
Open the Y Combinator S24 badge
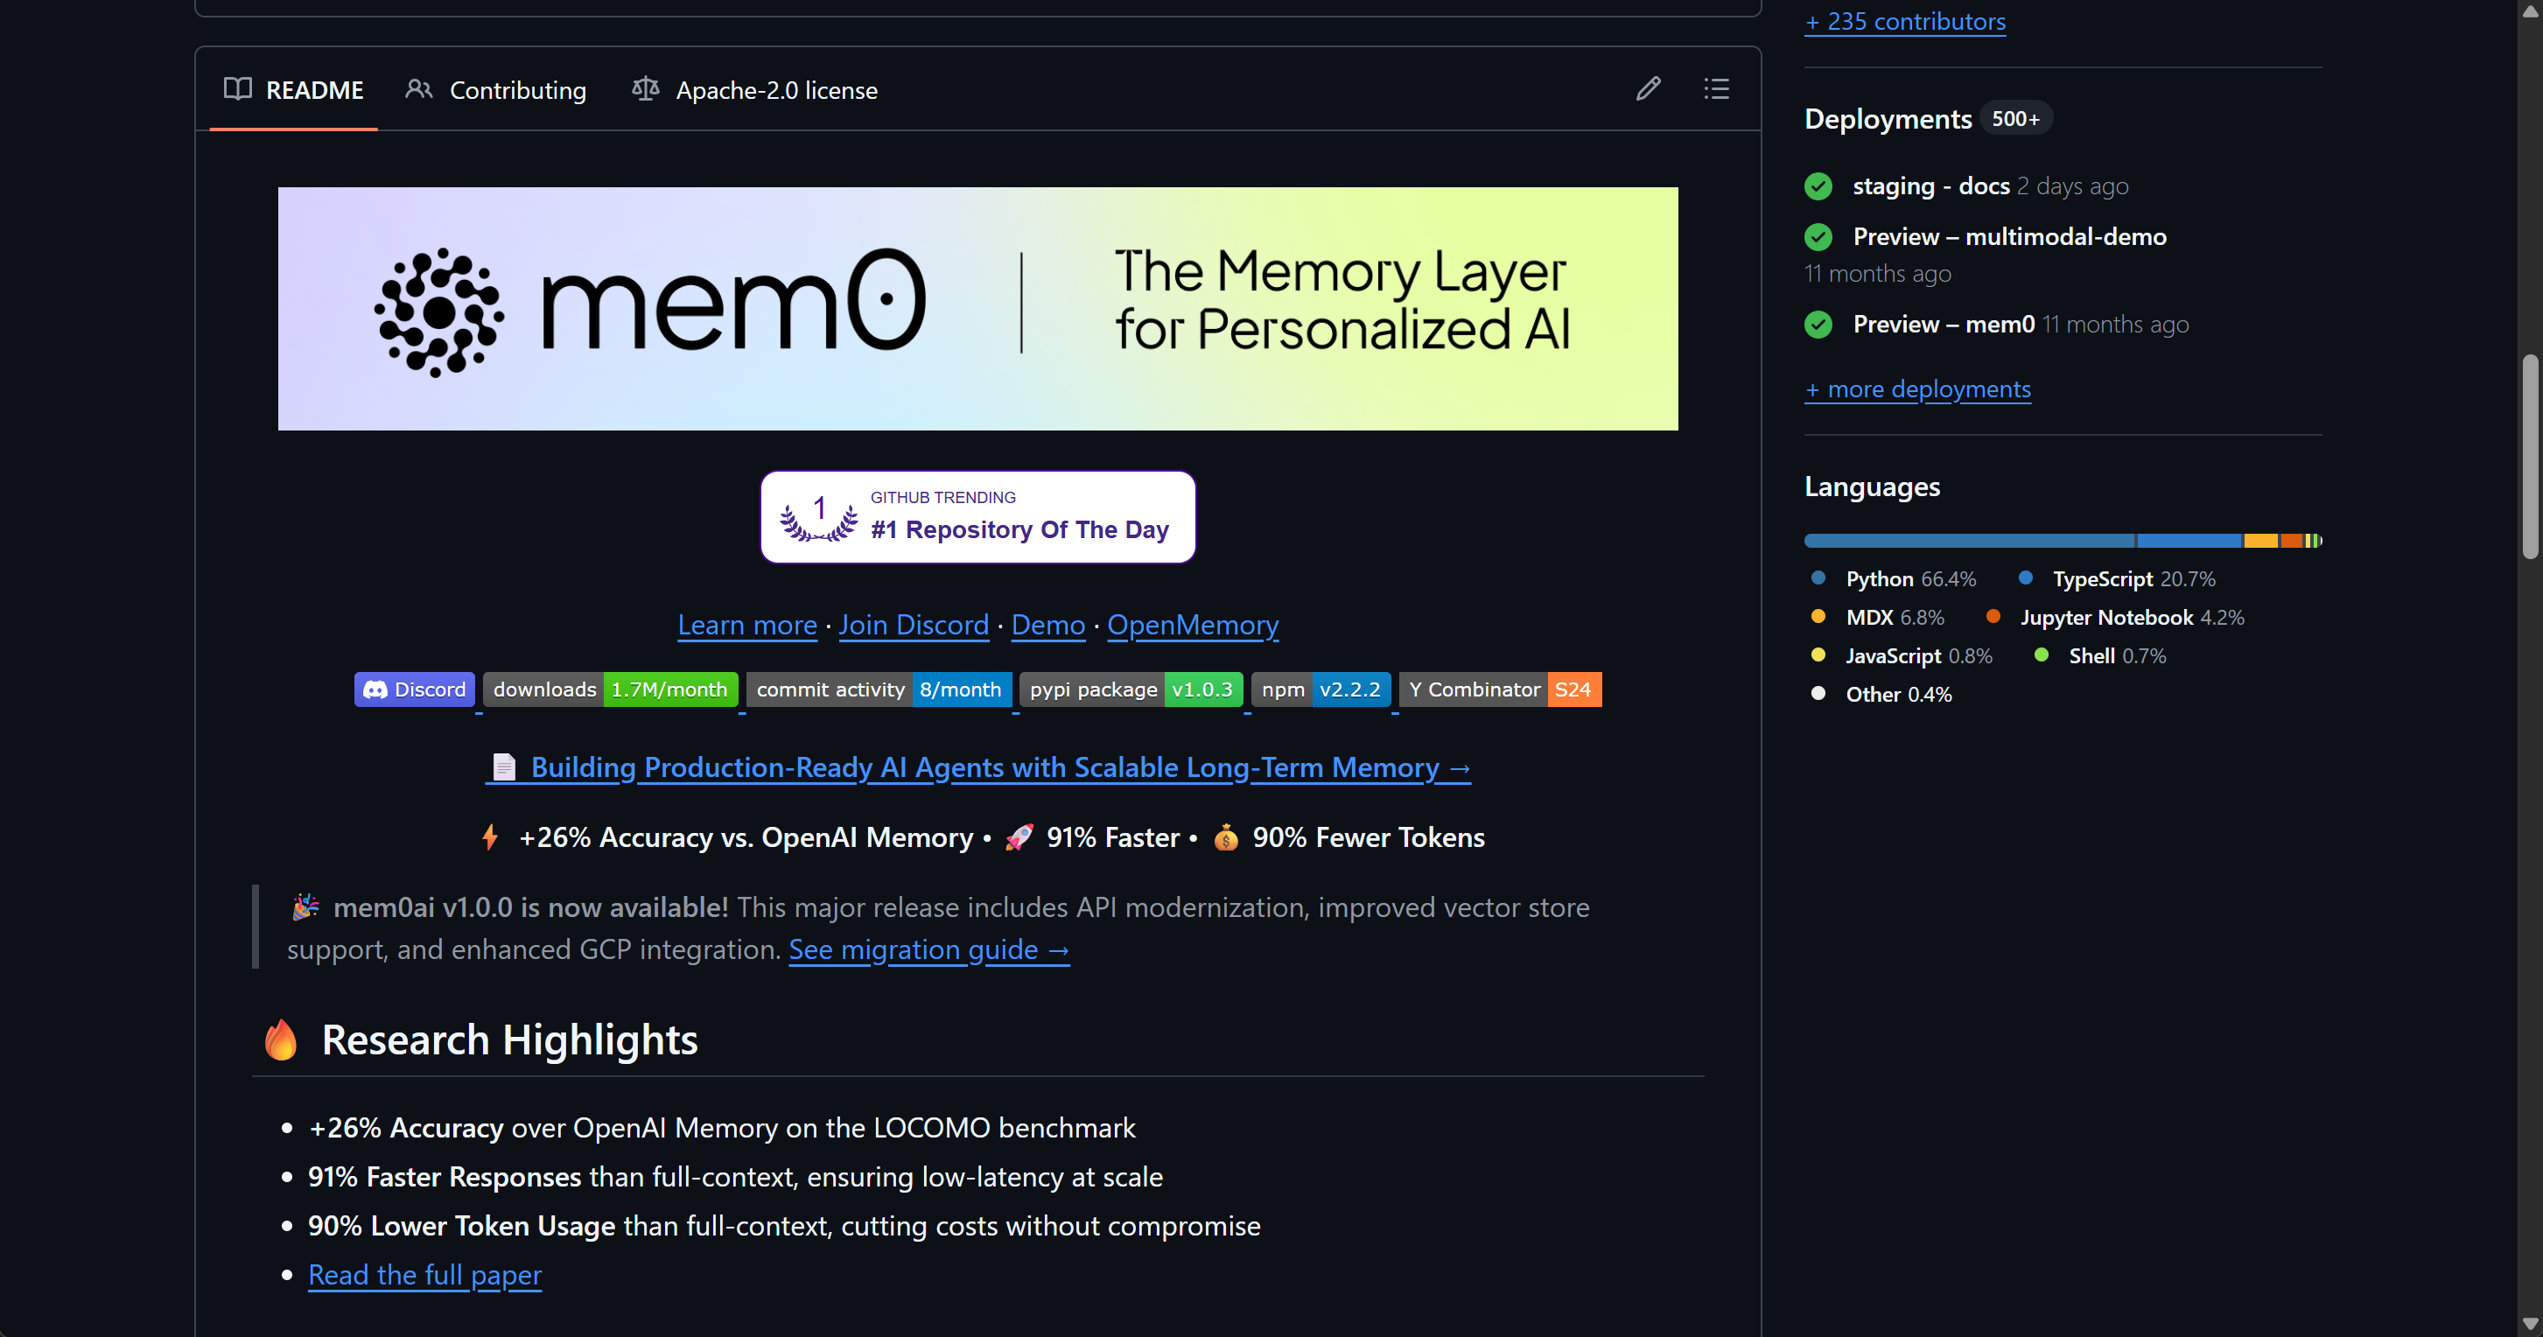(x=1501, y=689)
